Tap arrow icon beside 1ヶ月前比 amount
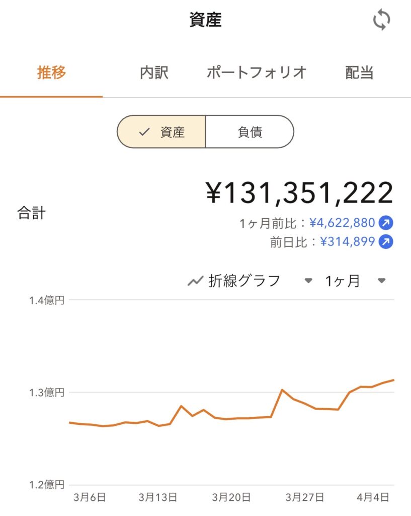The height and width of the screenshot is (516, 411). (x=386, y=223)
